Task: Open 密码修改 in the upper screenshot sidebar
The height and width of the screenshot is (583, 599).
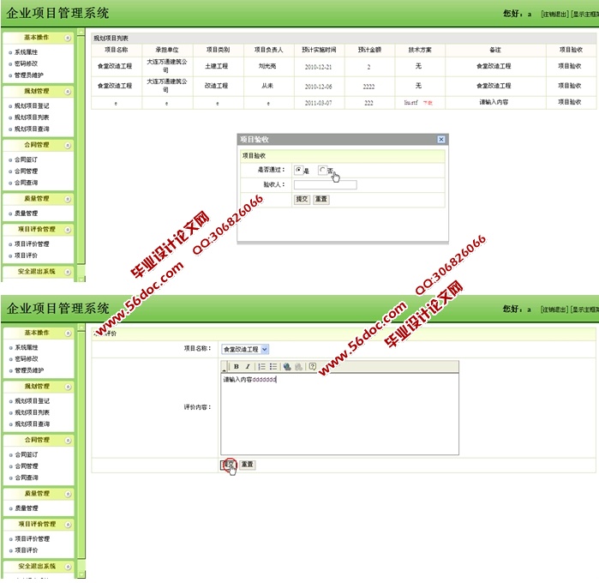Action: pos(26,63)
